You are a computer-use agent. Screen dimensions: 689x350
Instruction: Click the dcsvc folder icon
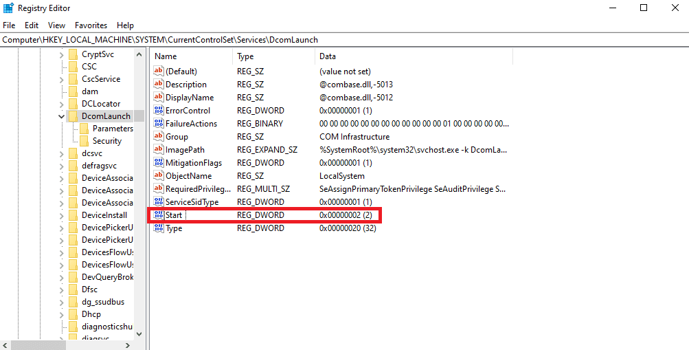(74, 153)
